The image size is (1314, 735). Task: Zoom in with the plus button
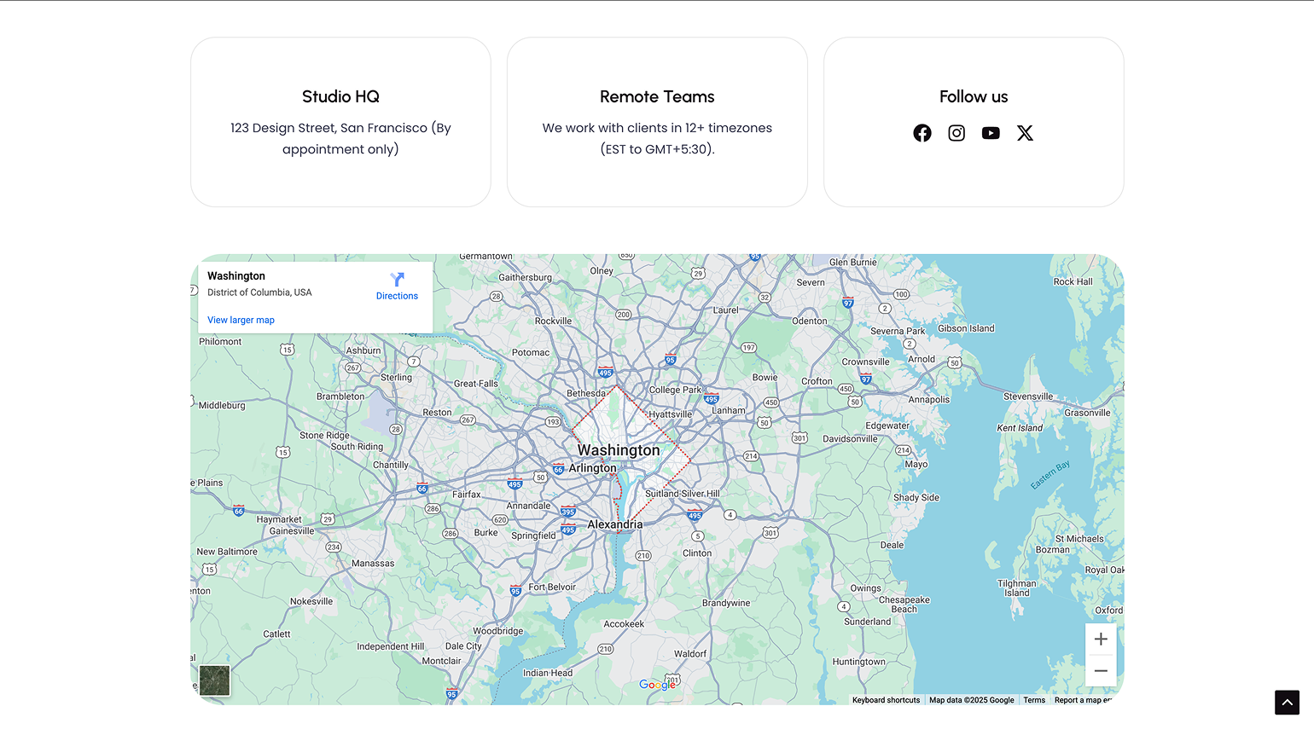1101,639
